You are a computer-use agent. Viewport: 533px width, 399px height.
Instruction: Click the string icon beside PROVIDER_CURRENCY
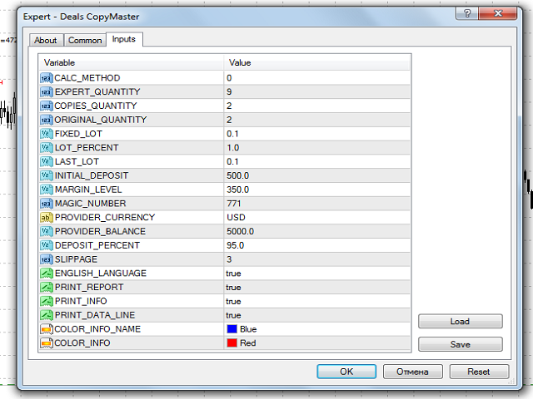(47, 217)
